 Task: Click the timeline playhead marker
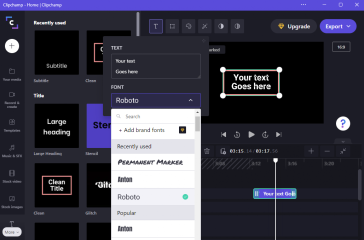coord(275,160)
